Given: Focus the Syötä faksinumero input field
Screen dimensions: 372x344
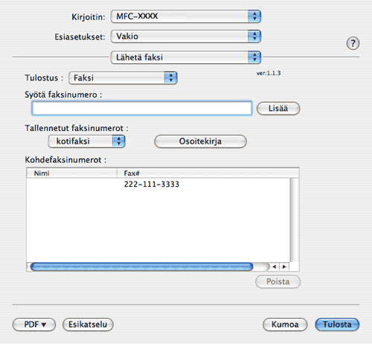Looking at the screenshot, I should pyautogui.click(x=142, y=108).
